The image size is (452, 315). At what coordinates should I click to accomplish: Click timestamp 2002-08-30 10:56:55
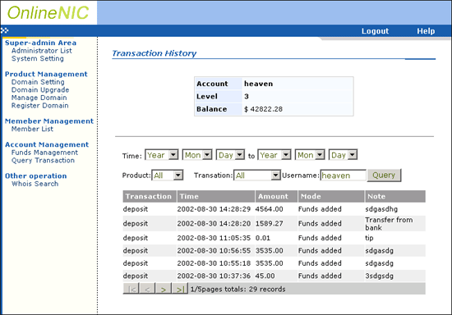point(214,250)
